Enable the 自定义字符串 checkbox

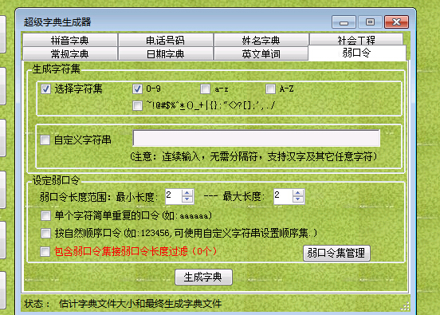coord(45,140)
